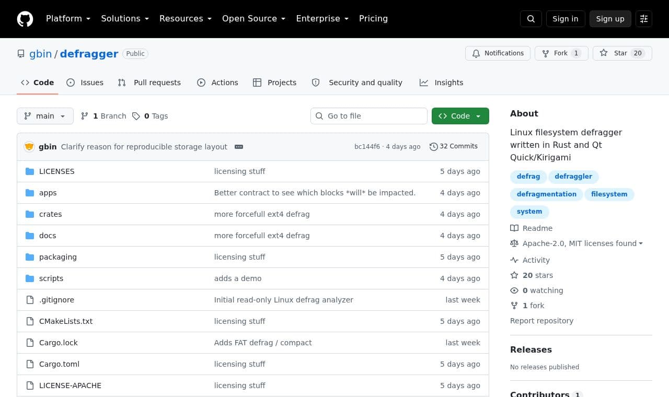Click gbin avatar in latest commit row
669x397 pixels.
click(29, 147)
